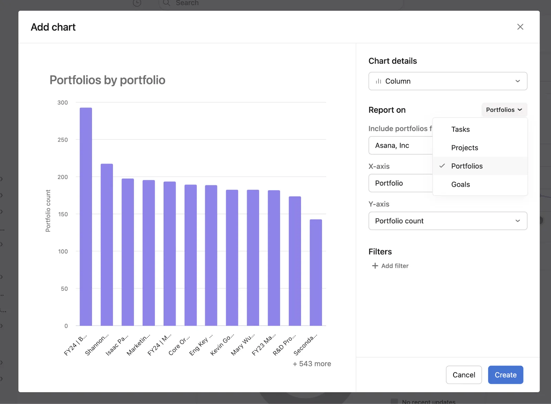The width and height of the screenshot is (551, 404).
Task: Click the dropdown arrow on Portfolio count field
Action: (518, 221)
